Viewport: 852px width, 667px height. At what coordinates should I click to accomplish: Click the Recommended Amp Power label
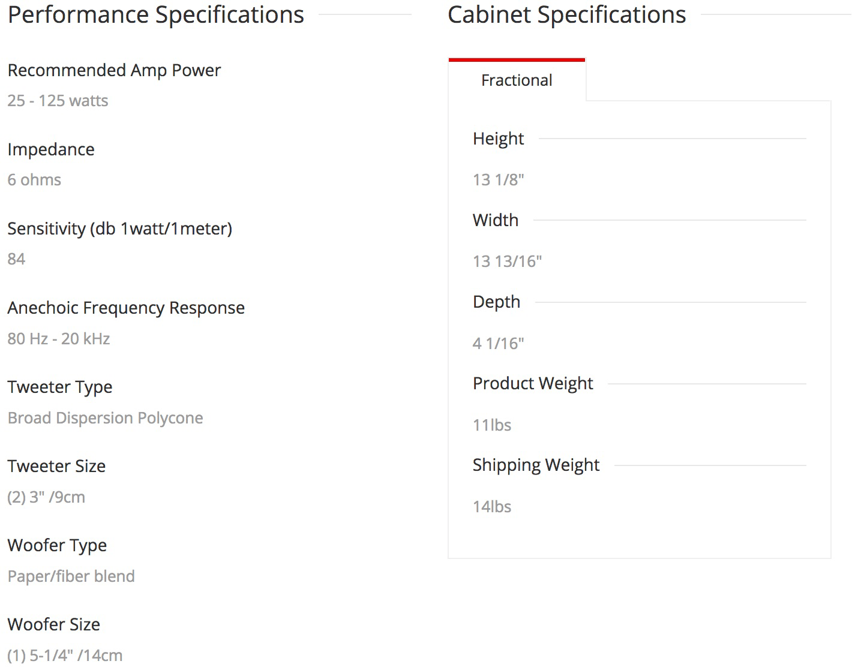114,70
